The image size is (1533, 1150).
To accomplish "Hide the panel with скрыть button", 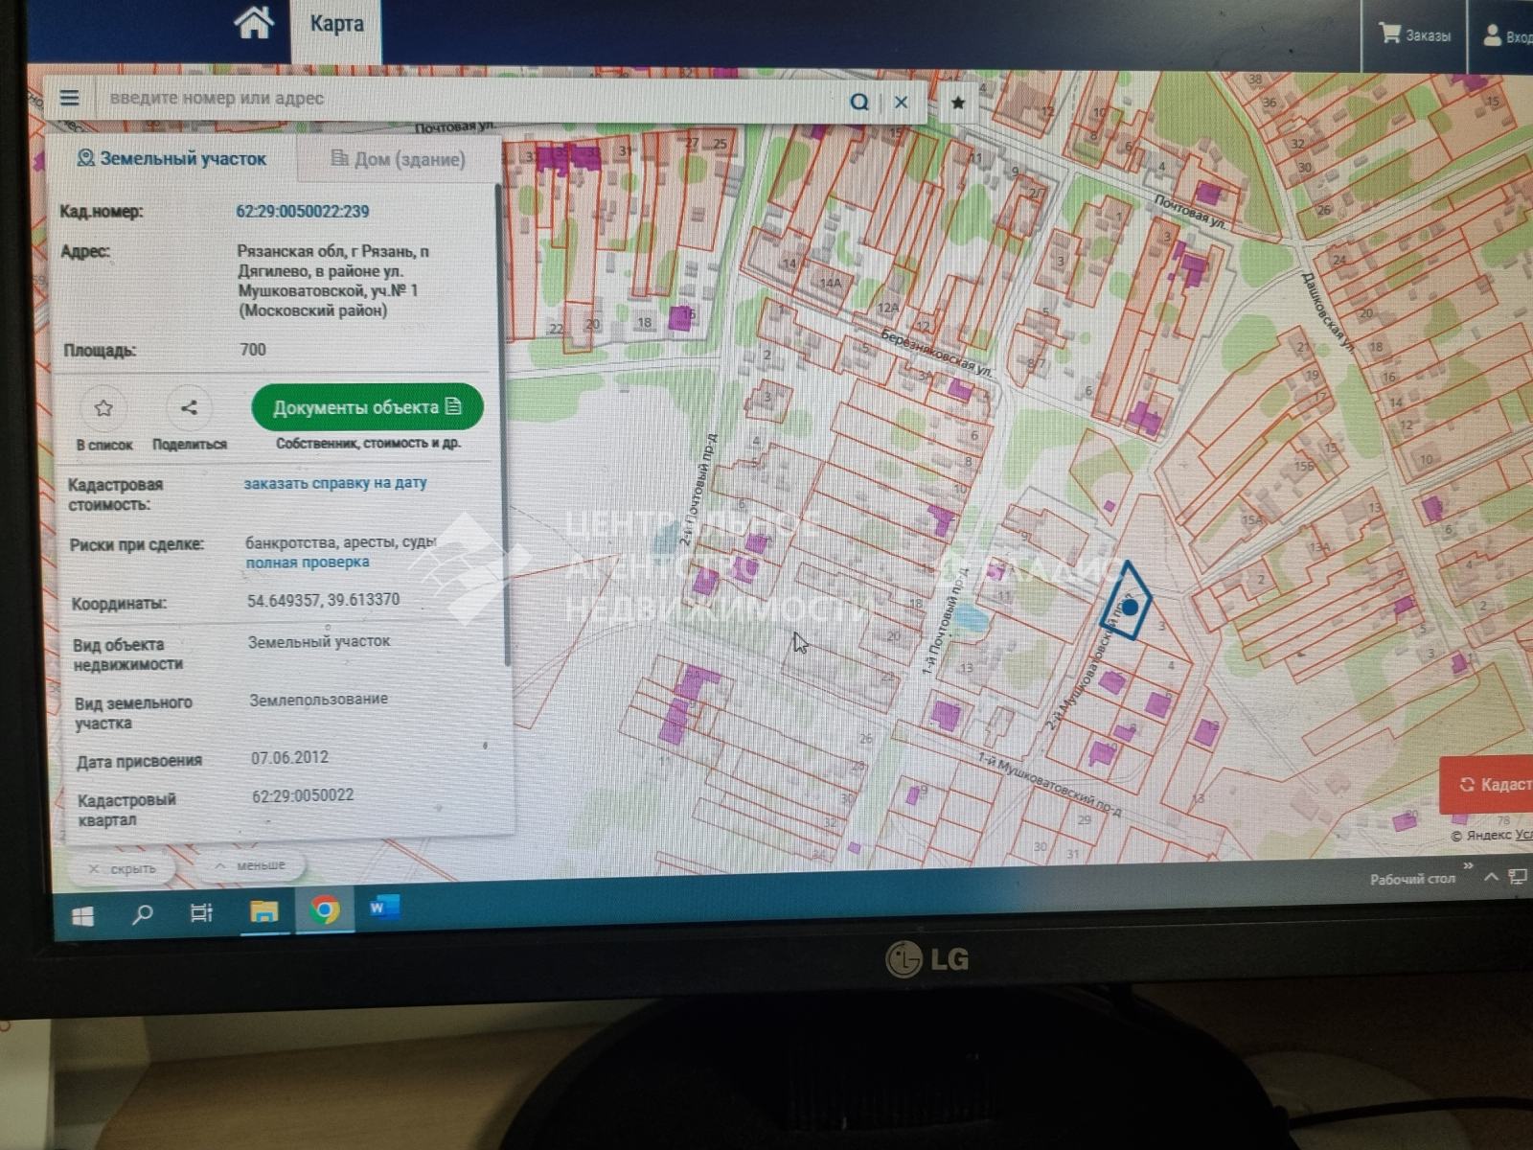I will click(121, 869).
